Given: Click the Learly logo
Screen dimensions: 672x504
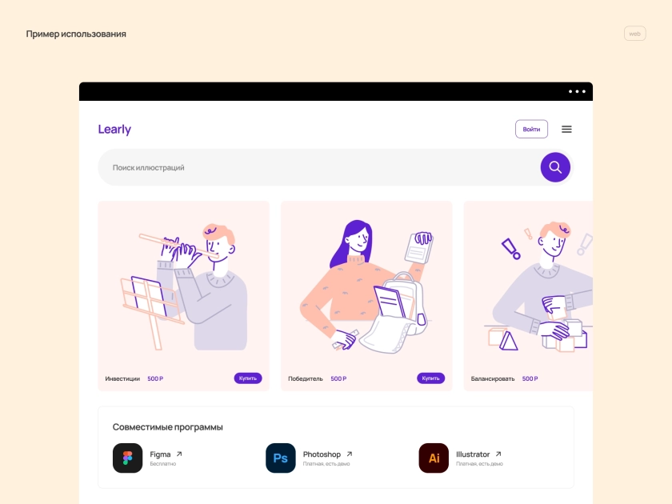Looking at the screenshot, I should click(114, 129).
